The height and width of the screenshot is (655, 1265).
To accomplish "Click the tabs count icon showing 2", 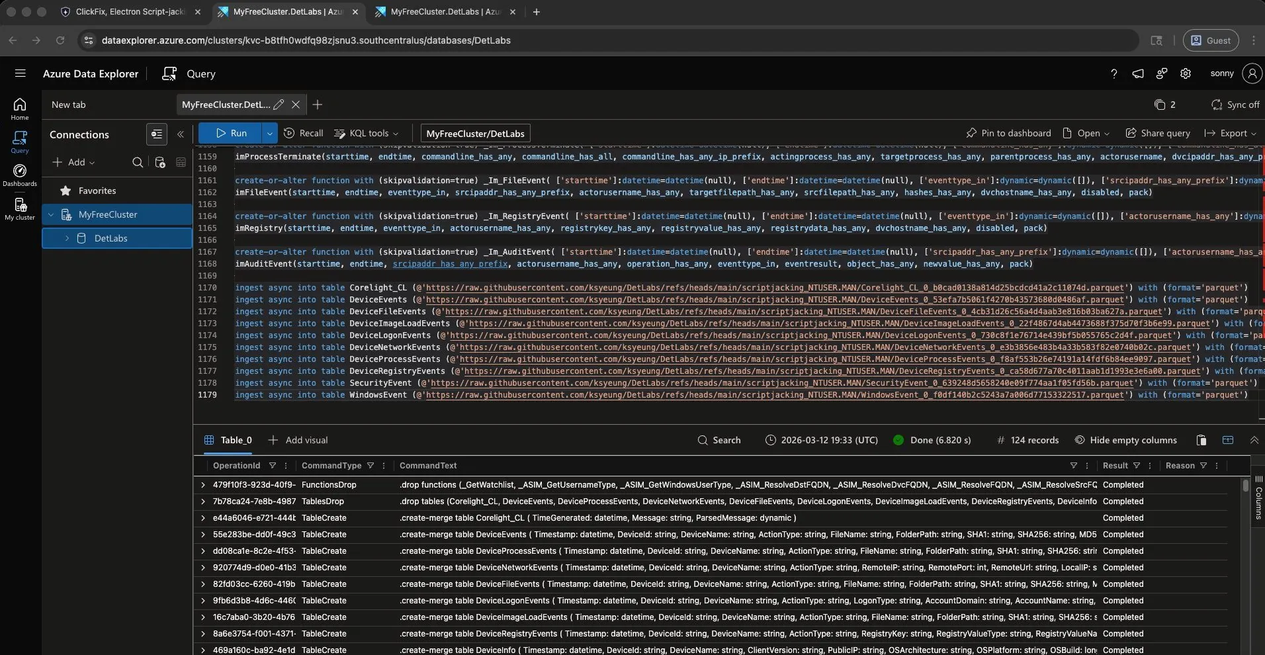I will [x=1164, y=105].
